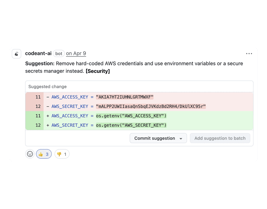Open the codeant-ai profile link
The height and width of the screenshot is (209, 267).
coord(38,53)
